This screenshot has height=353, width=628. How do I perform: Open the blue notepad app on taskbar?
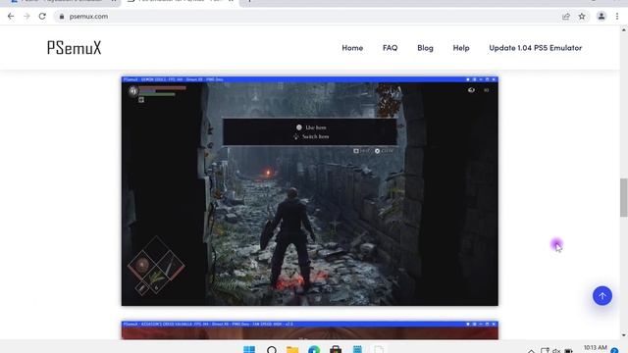coord(357,350)
